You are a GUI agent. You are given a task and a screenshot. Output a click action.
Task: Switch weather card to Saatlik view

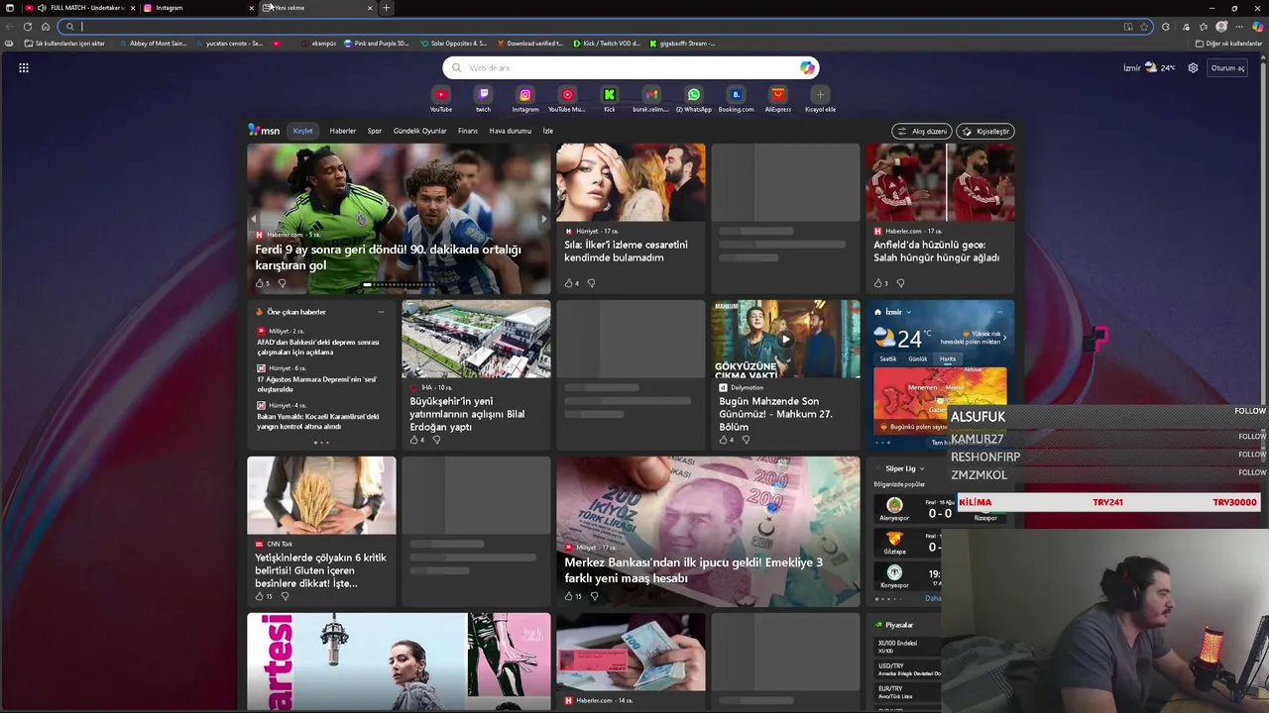(x=888, y=358)
